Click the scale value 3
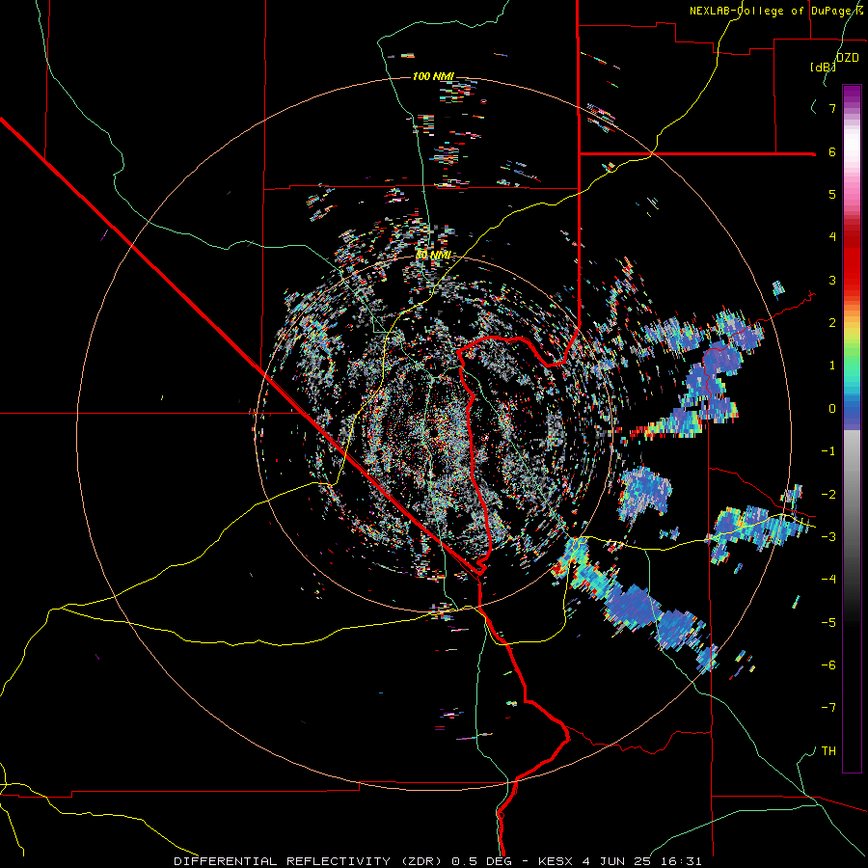This screenshot has height=868, width=868. tap(832, 280)
